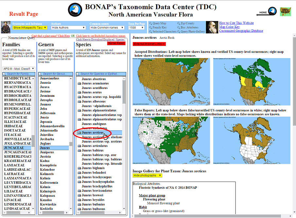Viewport: 296px width, 218px height.
Task: Click Genera list vertical scrollbar thumb
Action: [71, 144]
